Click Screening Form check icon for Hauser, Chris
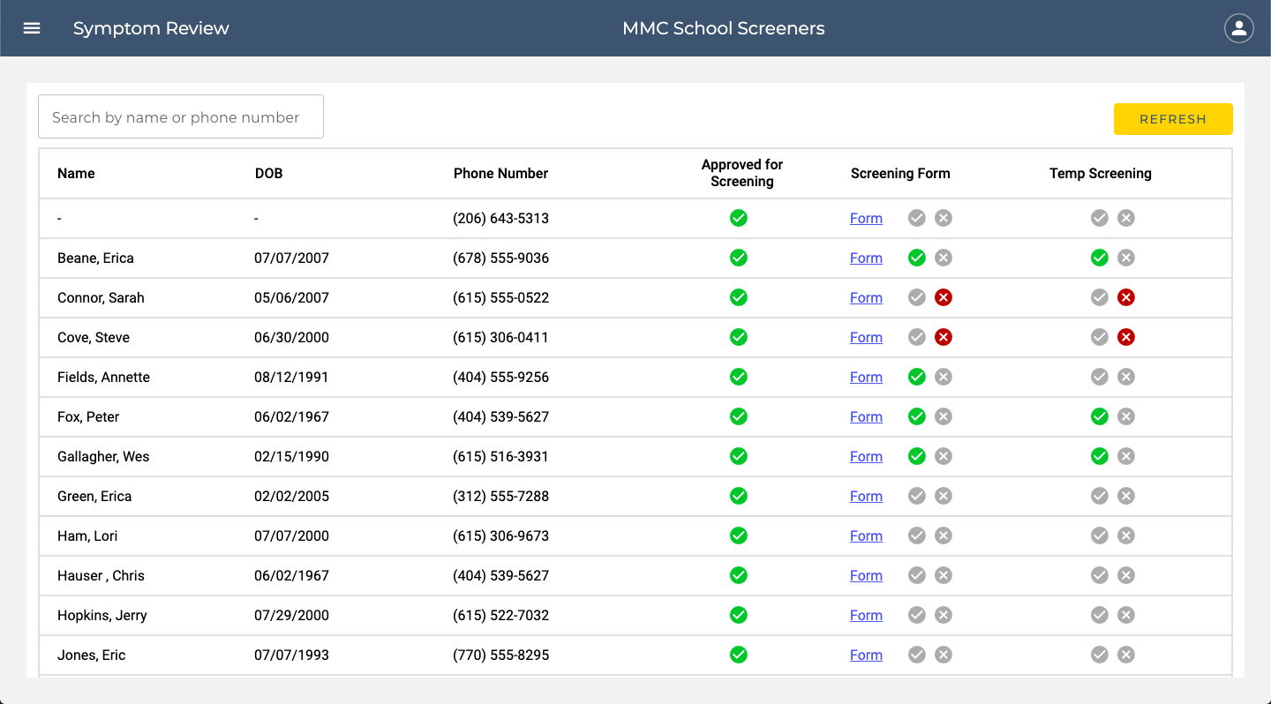Viewport: 1271px width, 704px height. click(x=917, y=575)
